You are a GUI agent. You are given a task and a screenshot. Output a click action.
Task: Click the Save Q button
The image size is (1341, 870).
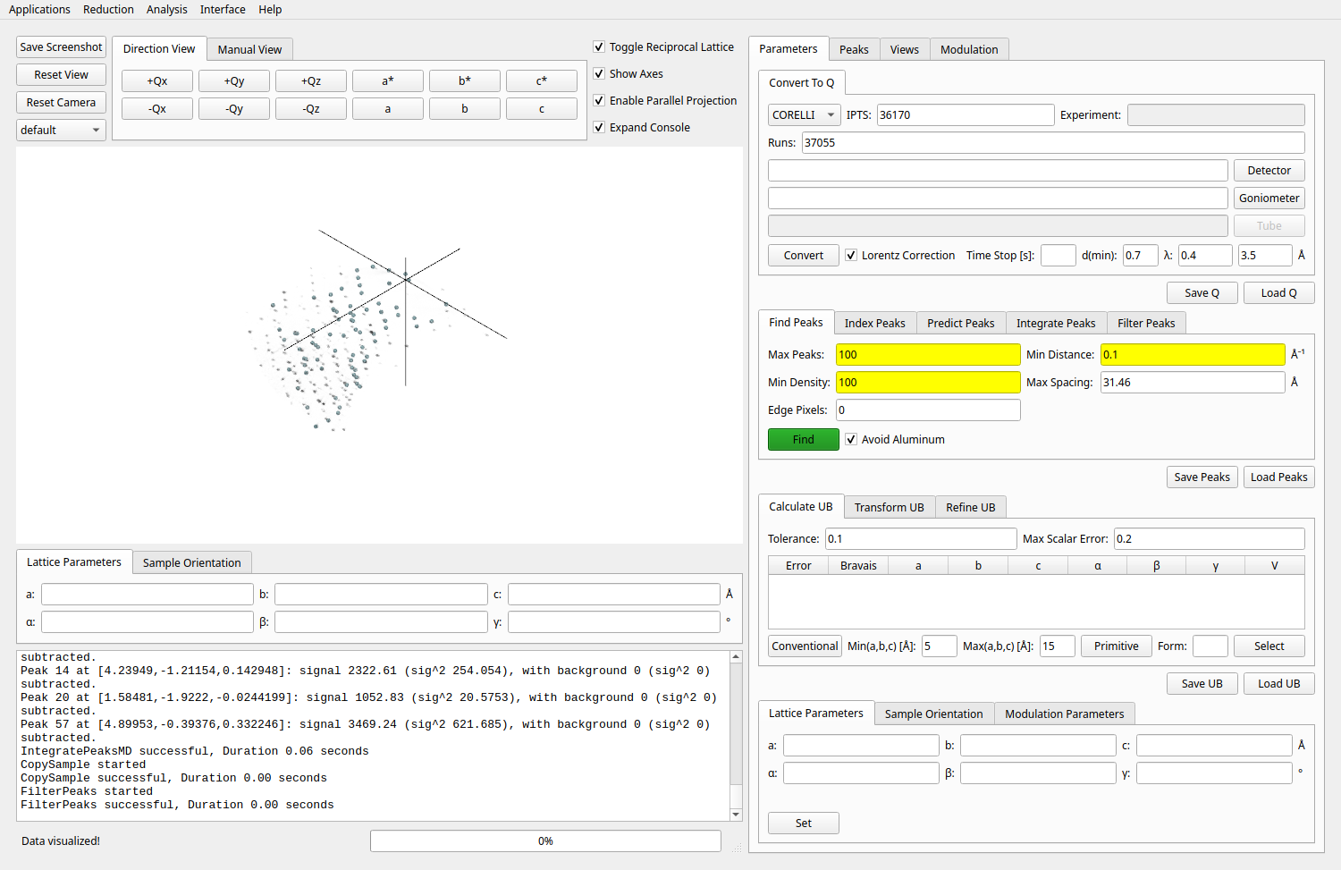[1202, 292]
